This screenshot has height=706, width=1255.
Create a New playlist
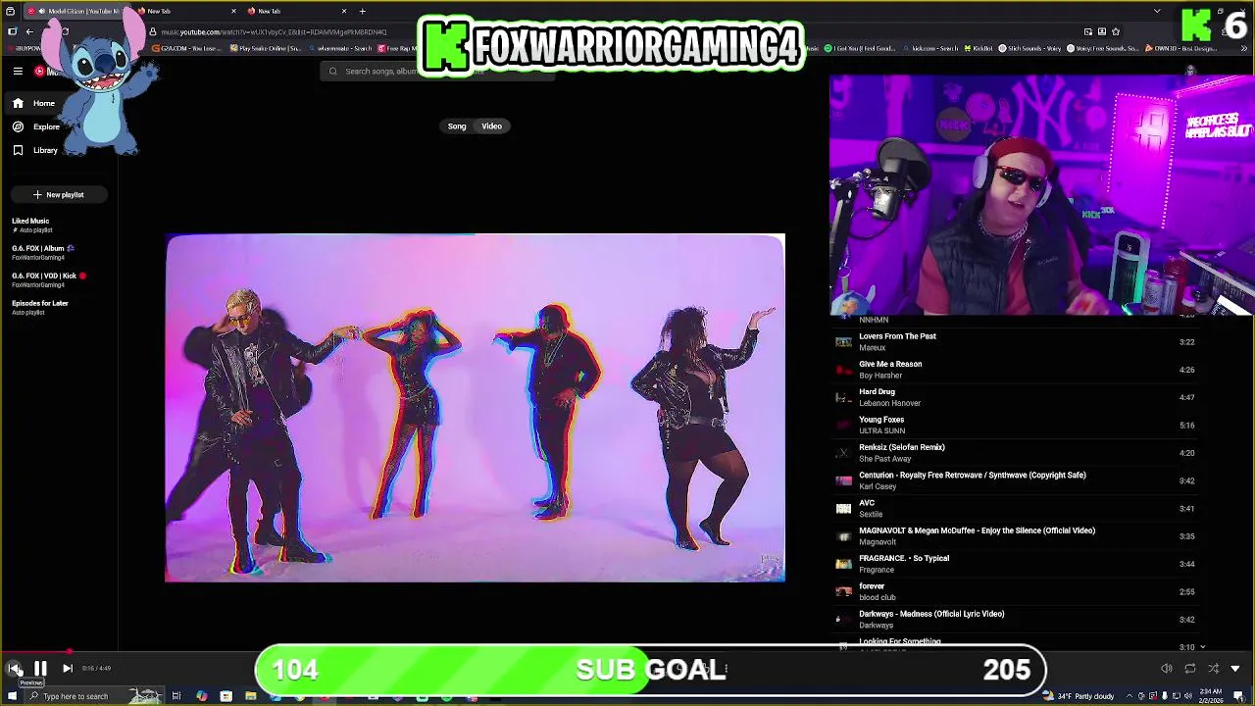click(x=59, y=194)
